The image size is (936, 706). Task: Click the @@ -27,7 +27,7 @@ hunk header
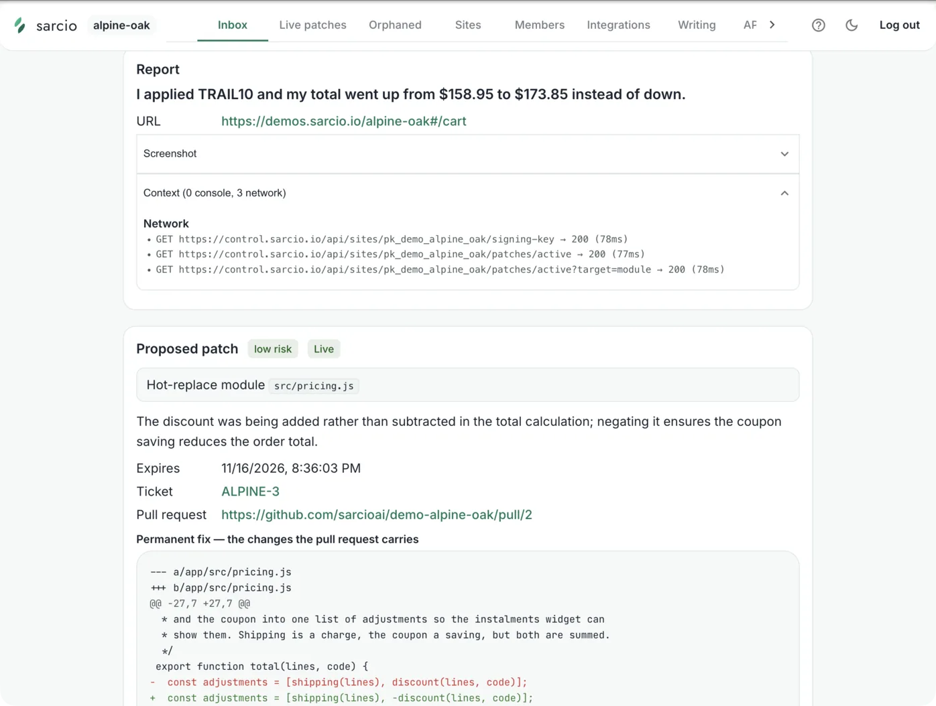[x=200, y=604]
